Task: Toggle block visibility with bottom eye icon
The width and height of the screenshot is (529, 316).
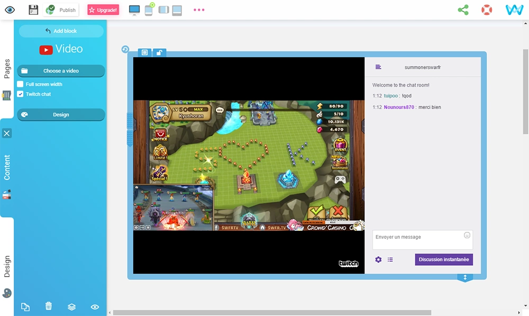Action: 95,306
